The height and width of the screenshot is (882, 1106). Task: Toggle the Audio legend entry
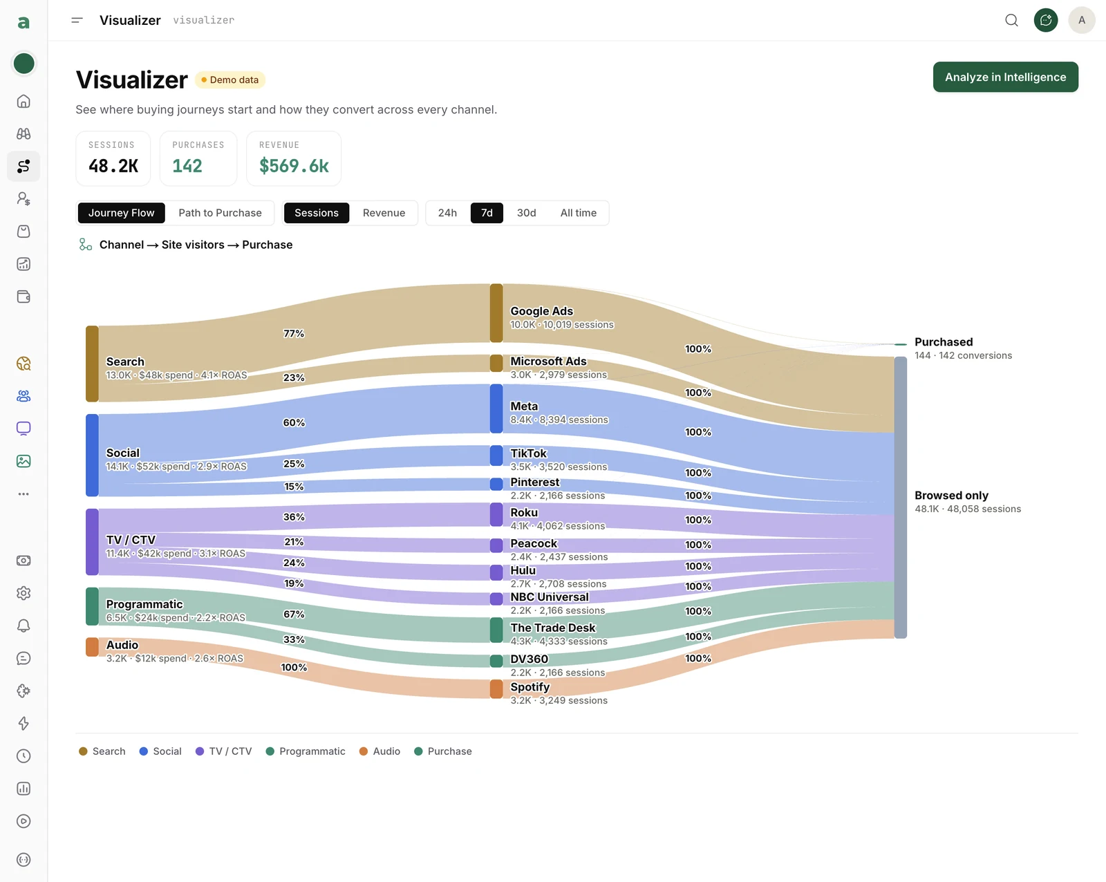click(379, 751)
